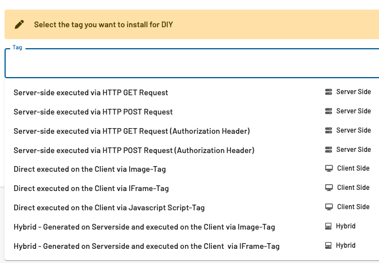Viewport: 379px width, 263px height.
Task: Select Direct executed via Javascript Script-Tag
Action: (192, 207)
